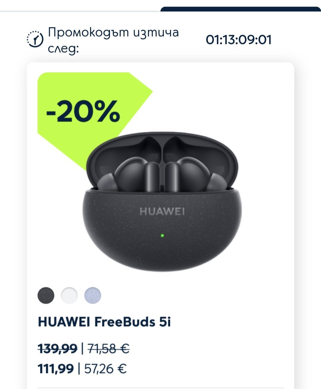Select the black color swatch
This screenshot has height=389, width=321.
click(x=46, y=295)
